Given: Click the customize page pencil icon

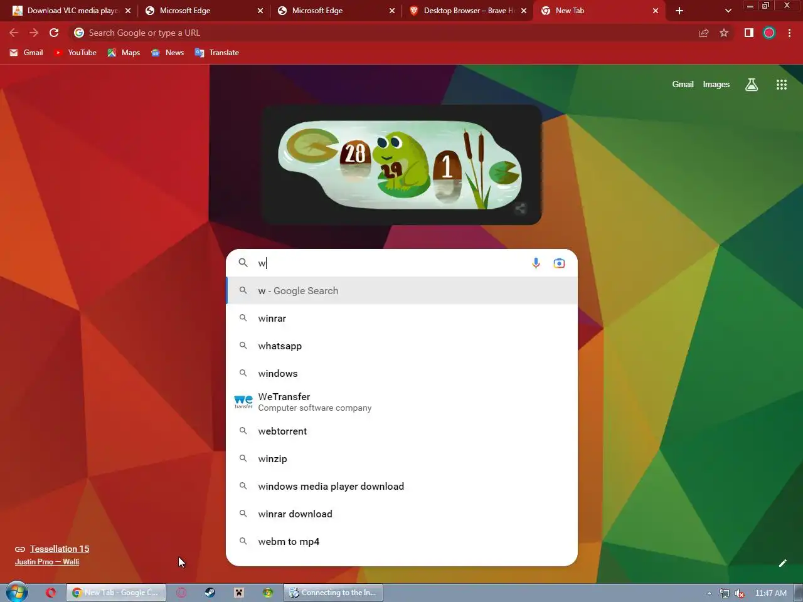Looking at the screenshot, I should pos(782,563).
